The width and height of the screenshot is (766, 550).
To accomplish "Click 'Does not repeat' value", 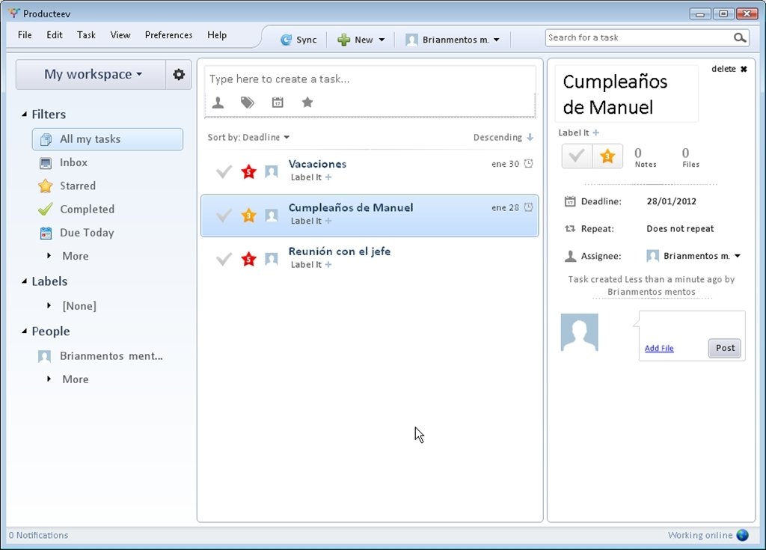I will 680,229.
